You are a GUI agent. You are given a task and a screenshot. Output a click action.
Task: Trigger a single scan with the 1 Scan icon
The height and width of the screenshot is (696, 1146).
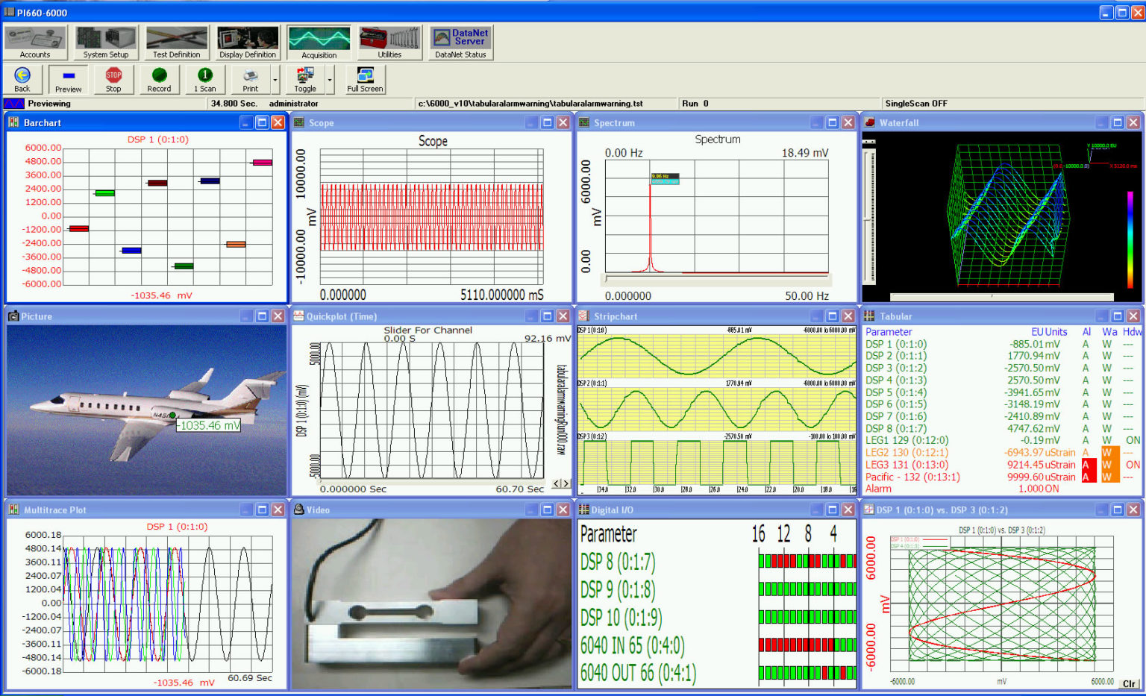pos(204,79)
